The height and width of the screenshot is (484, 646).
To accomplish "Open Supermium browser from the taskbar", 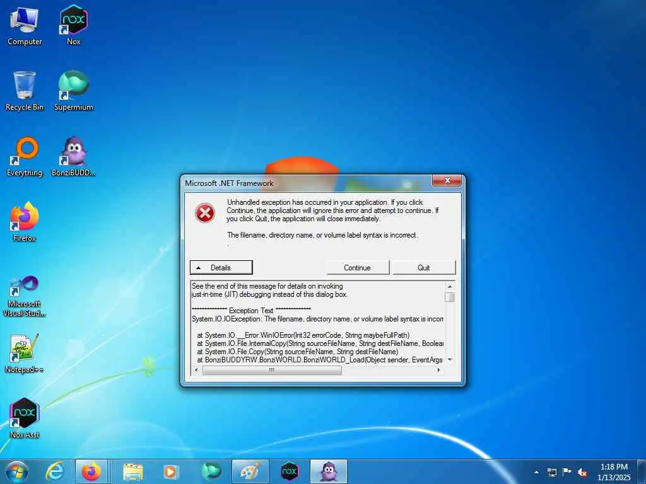I will [211, 471].
